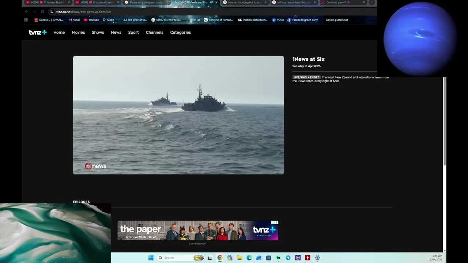
Task: Click the live 1News video player
Action: tap(178, 115)
